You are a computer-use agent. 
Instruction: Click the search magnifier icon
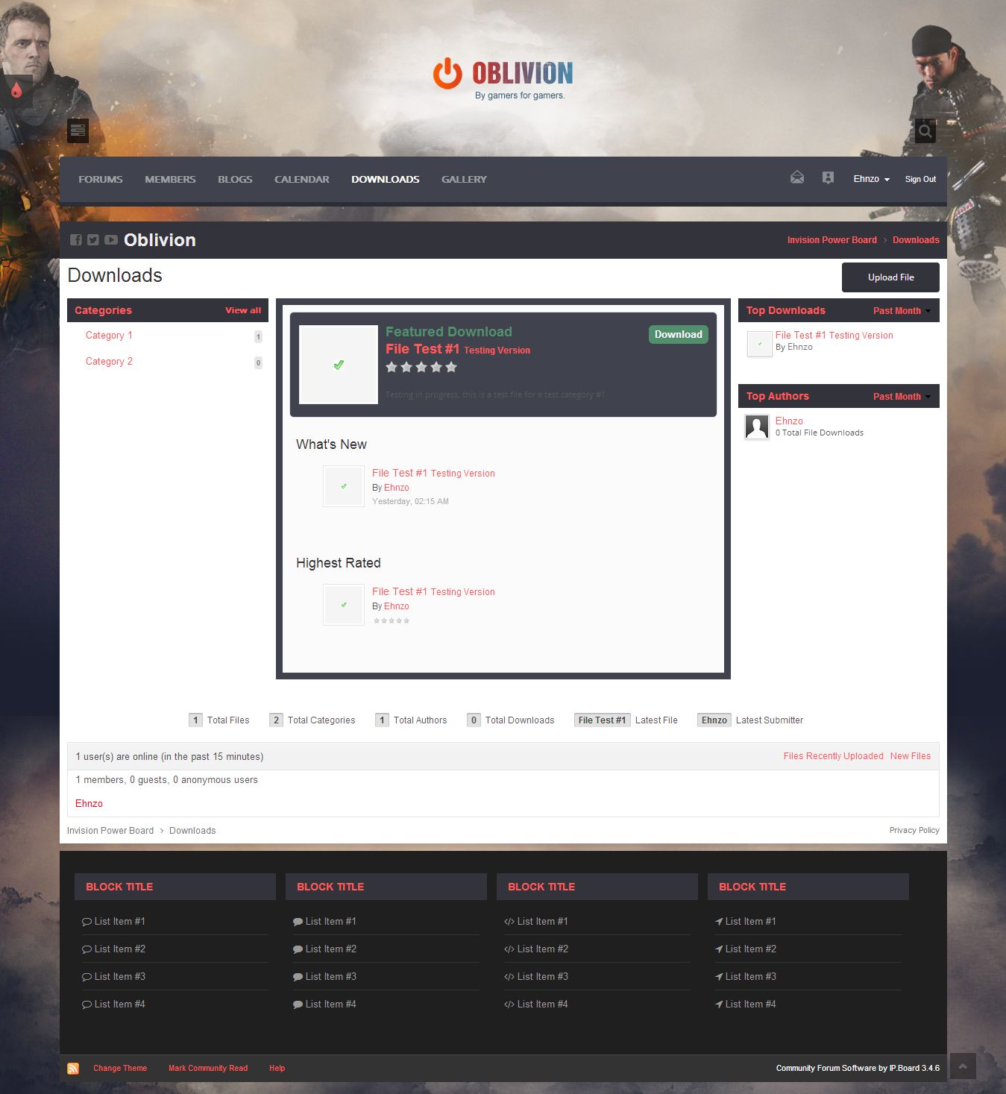click(x=925, y=131)
